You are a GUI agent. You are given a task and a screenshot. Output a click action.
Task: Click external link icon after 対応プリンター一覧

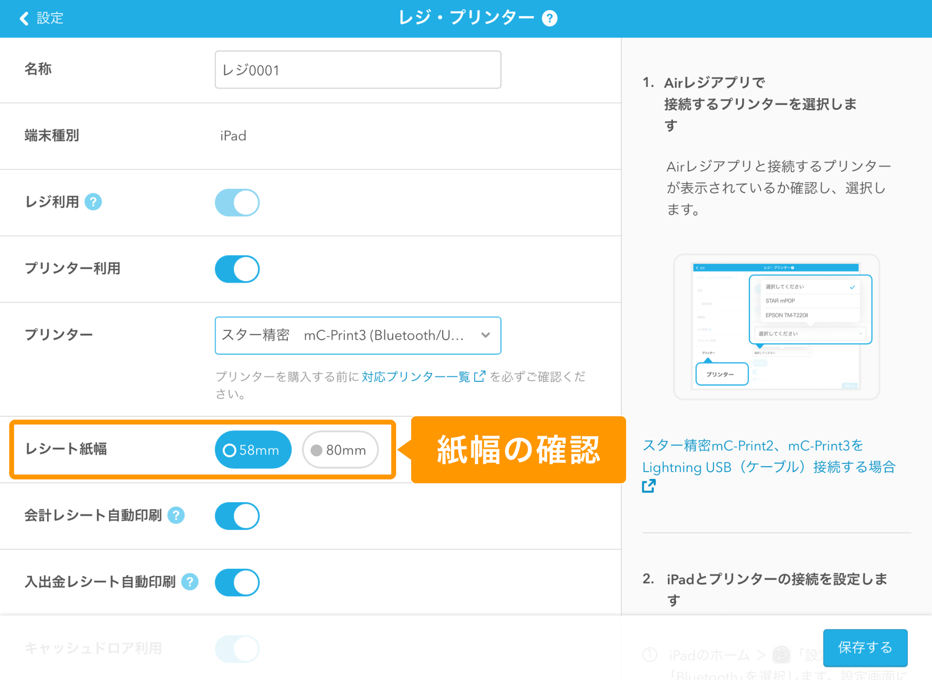point(479,376)
